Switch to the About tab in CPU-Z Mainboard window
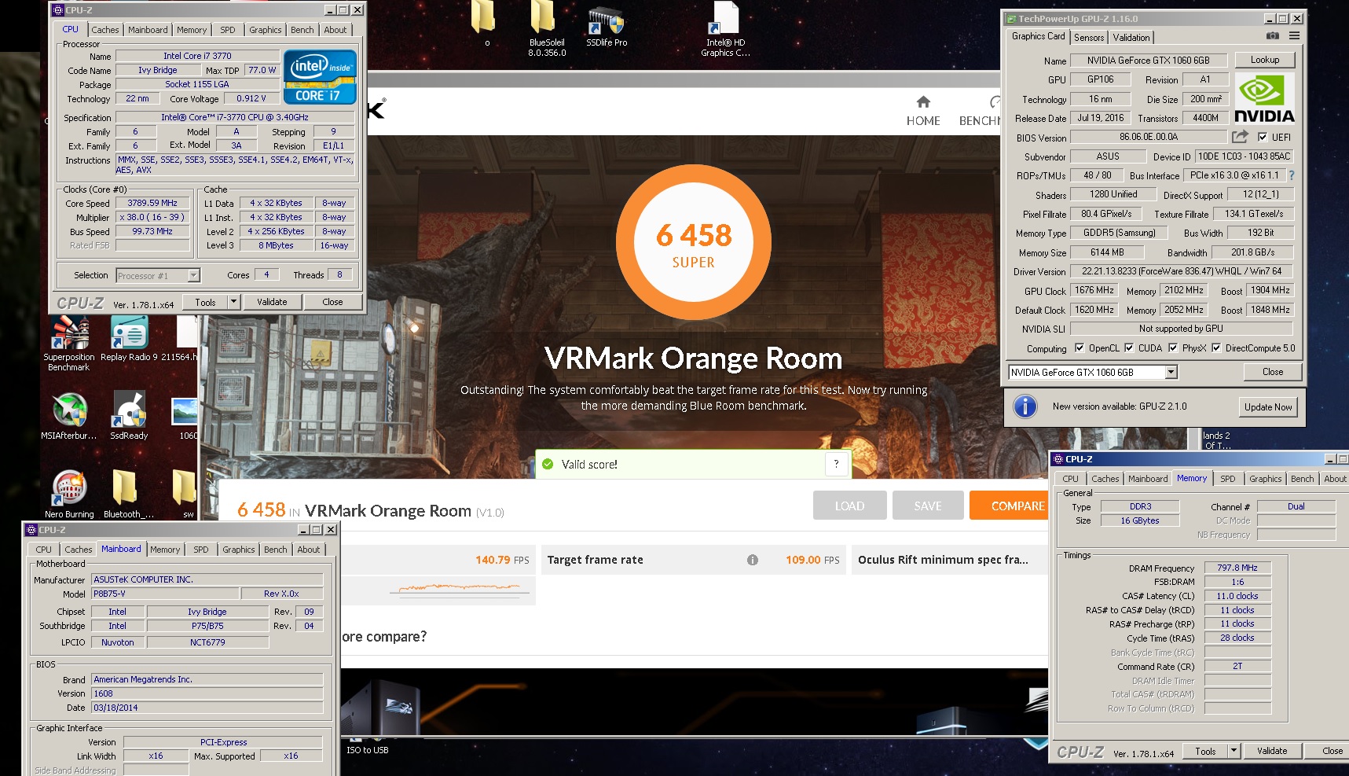 [x=309, y=550]
